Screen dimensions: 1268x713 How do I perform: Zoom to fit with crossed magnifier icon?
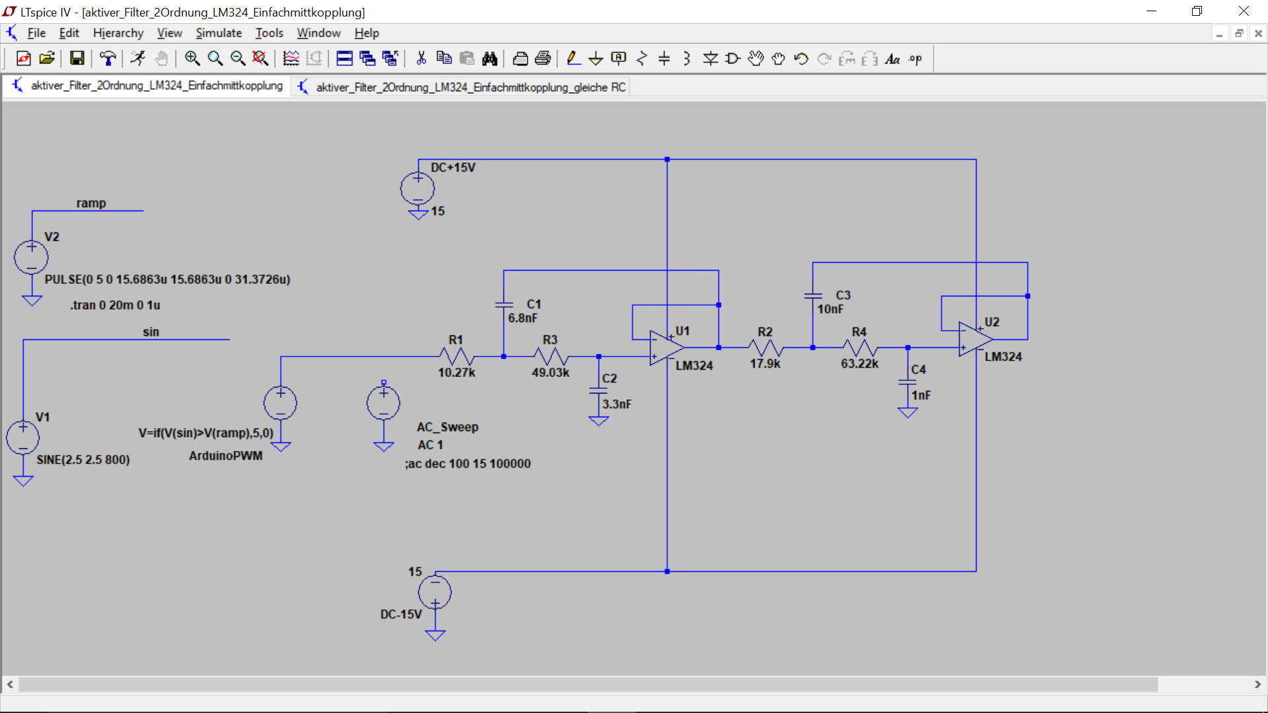[261, 59]
